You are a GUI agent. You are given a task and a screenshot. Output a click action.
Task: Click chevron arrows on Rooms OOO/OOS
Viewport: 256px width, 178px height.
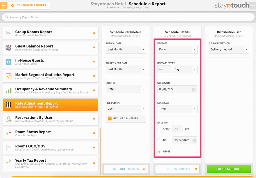tap(94, 147)
